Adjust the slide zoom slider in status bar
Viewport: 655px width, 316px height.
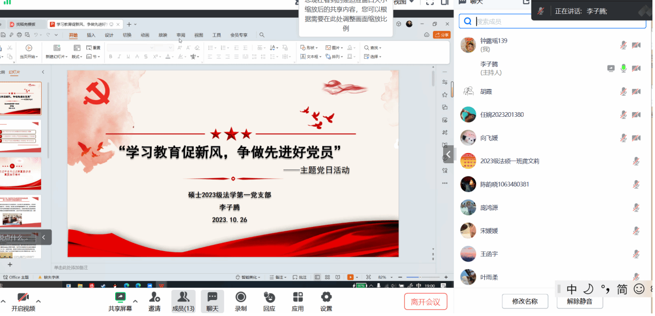(x=421, y=277)
